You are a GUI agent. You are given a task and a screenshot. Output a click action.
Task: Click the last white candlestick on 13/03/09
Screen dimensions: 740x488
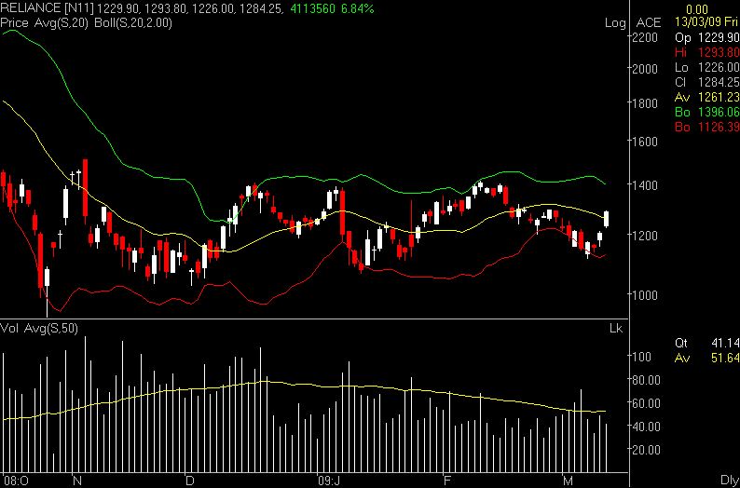[x=606, y=219]
